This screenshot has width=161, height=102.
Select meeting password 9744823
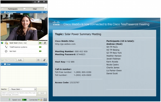pos(81,54)
